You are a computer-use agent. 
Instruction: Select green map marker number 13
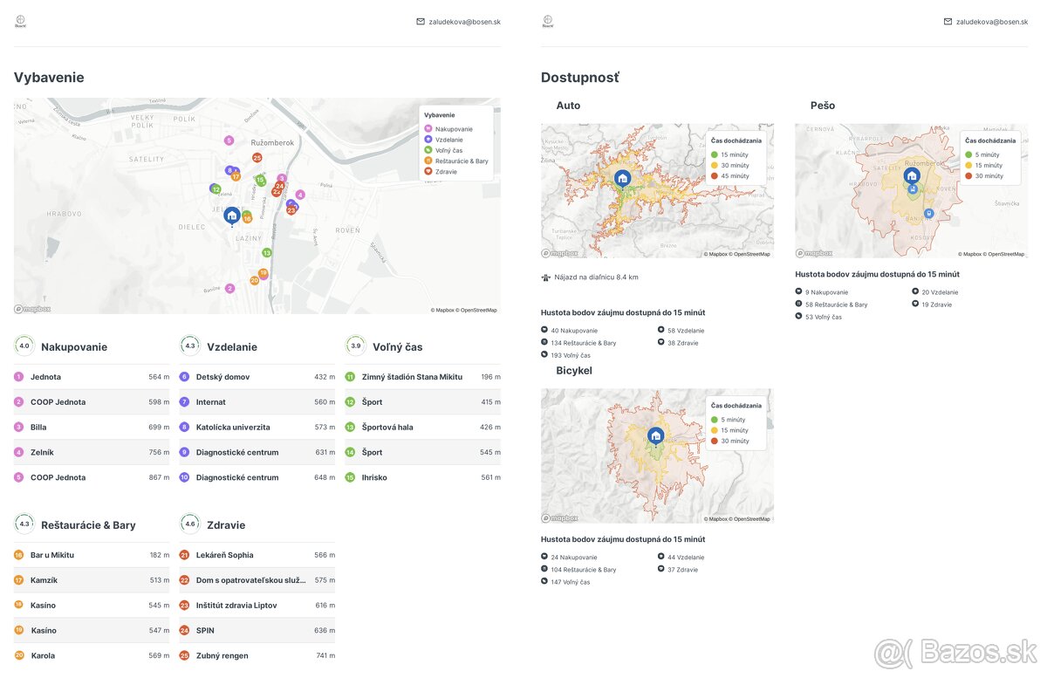coord(267,253)
